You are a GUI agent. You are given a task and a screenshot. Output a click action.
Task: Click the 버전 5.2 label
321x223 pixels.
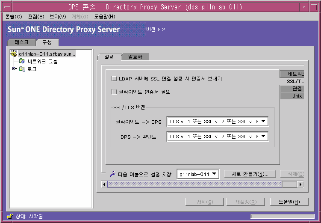click(156, 30)
